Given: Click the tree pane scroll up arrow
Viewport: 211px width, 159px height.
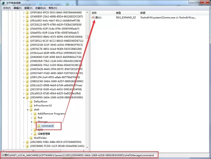Looking at the screenshot, I should [87, 12].
